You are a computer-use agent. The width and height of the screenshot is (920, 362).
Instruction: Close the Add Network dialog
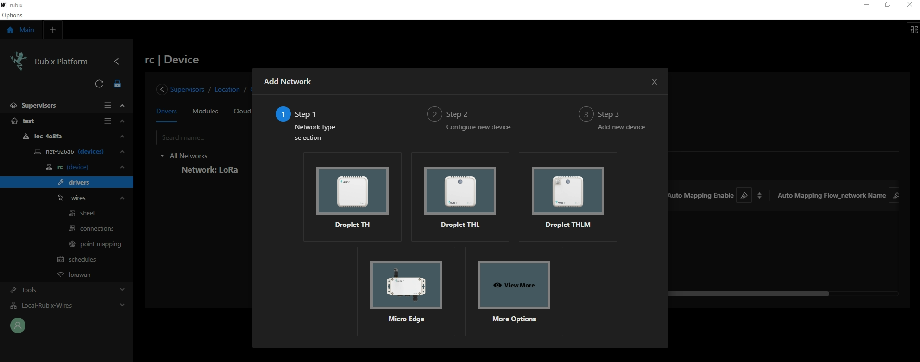(x=654, y=82)
